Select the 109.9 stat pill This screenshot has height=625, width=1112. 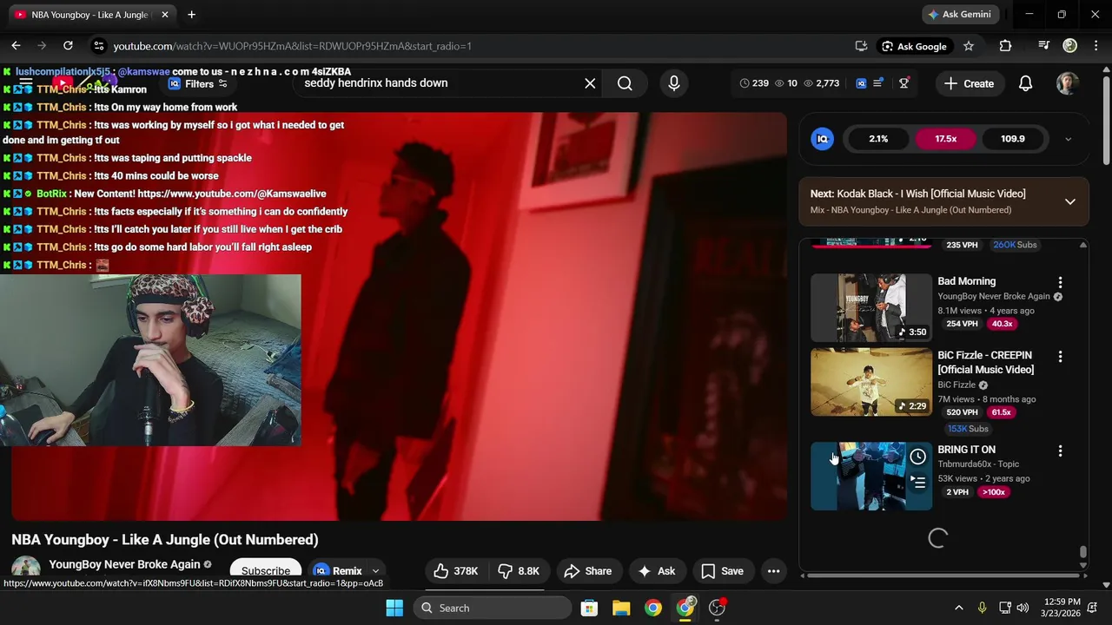[1012, 139]
